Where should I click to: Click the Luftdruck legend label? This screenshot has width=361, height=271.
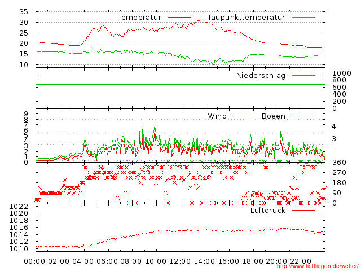pos(268,210)
